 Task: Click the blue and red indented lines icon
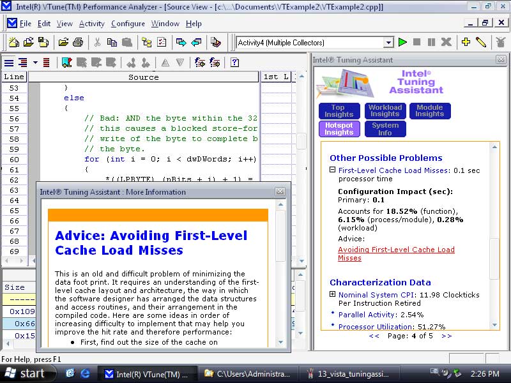point(23,63)
